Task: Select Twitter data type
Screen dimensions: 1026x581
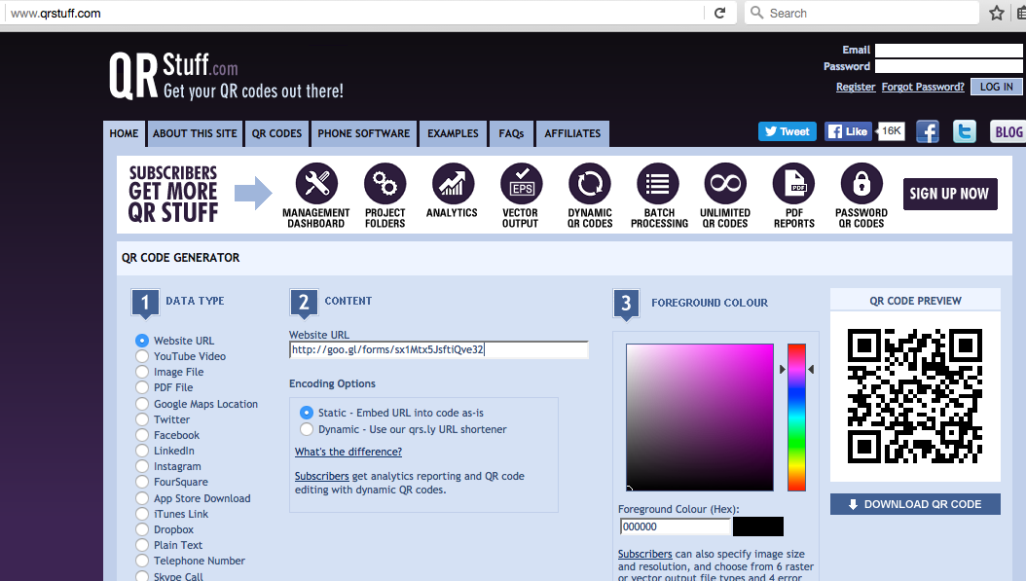Action: (x=142, y=419)
